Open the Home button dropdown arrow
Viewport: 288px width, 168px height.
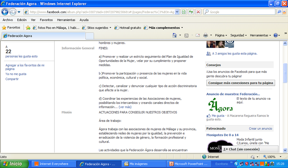180,35
